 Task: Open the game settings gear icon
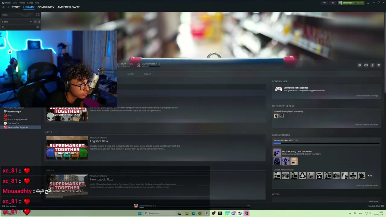(359, 65)
